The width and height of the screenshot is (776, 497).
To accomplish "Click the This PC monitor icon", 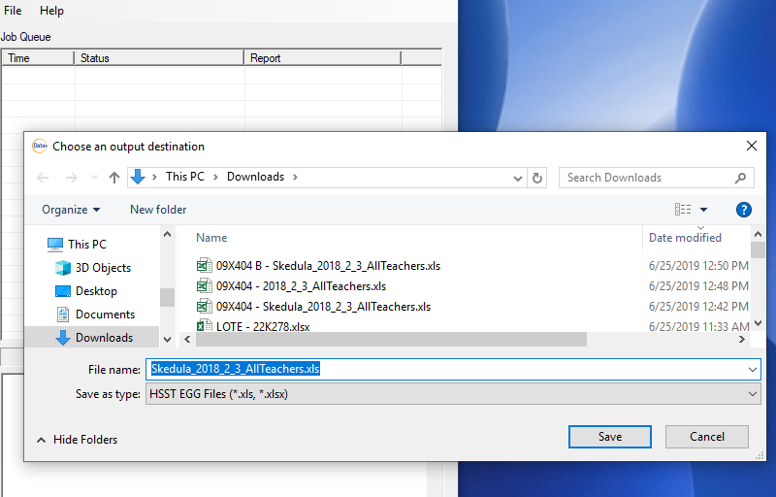I will coord(55,245).
